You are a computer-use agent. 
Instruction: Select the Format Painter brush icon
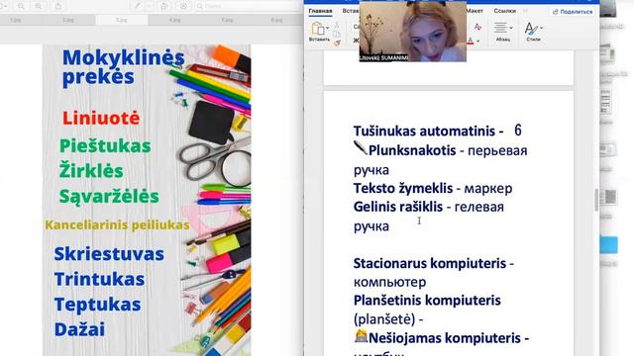(x=337, y=43)
